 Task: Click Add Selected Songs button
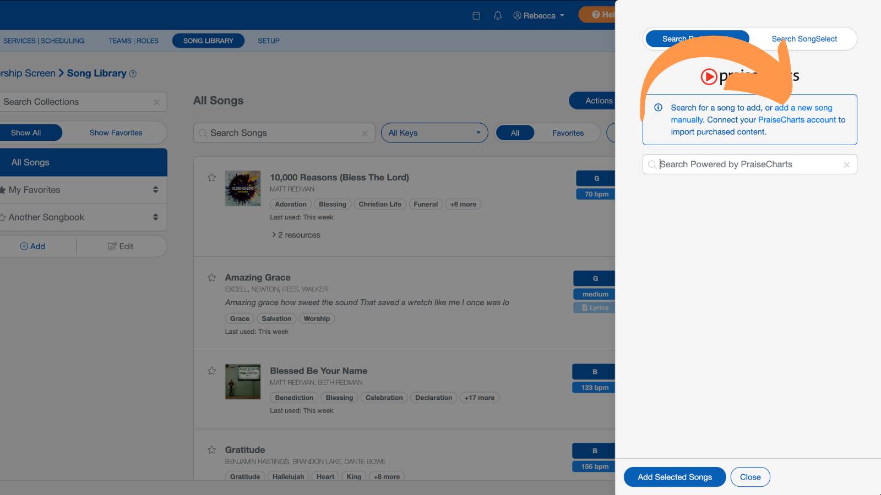(x=675, y=477)
